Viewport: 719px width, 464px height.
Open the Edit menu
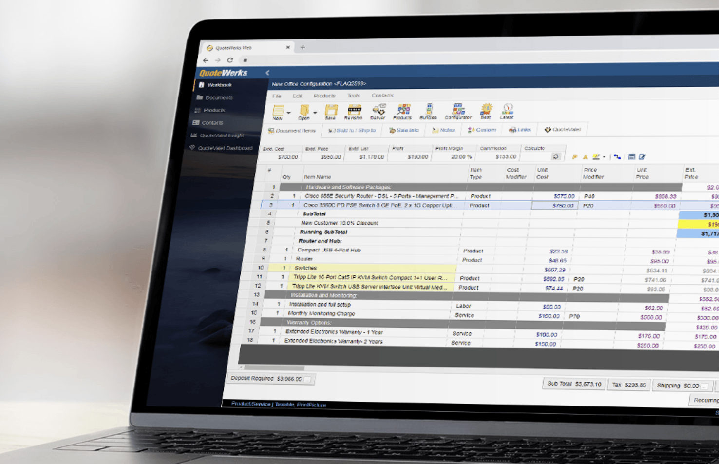297,96
